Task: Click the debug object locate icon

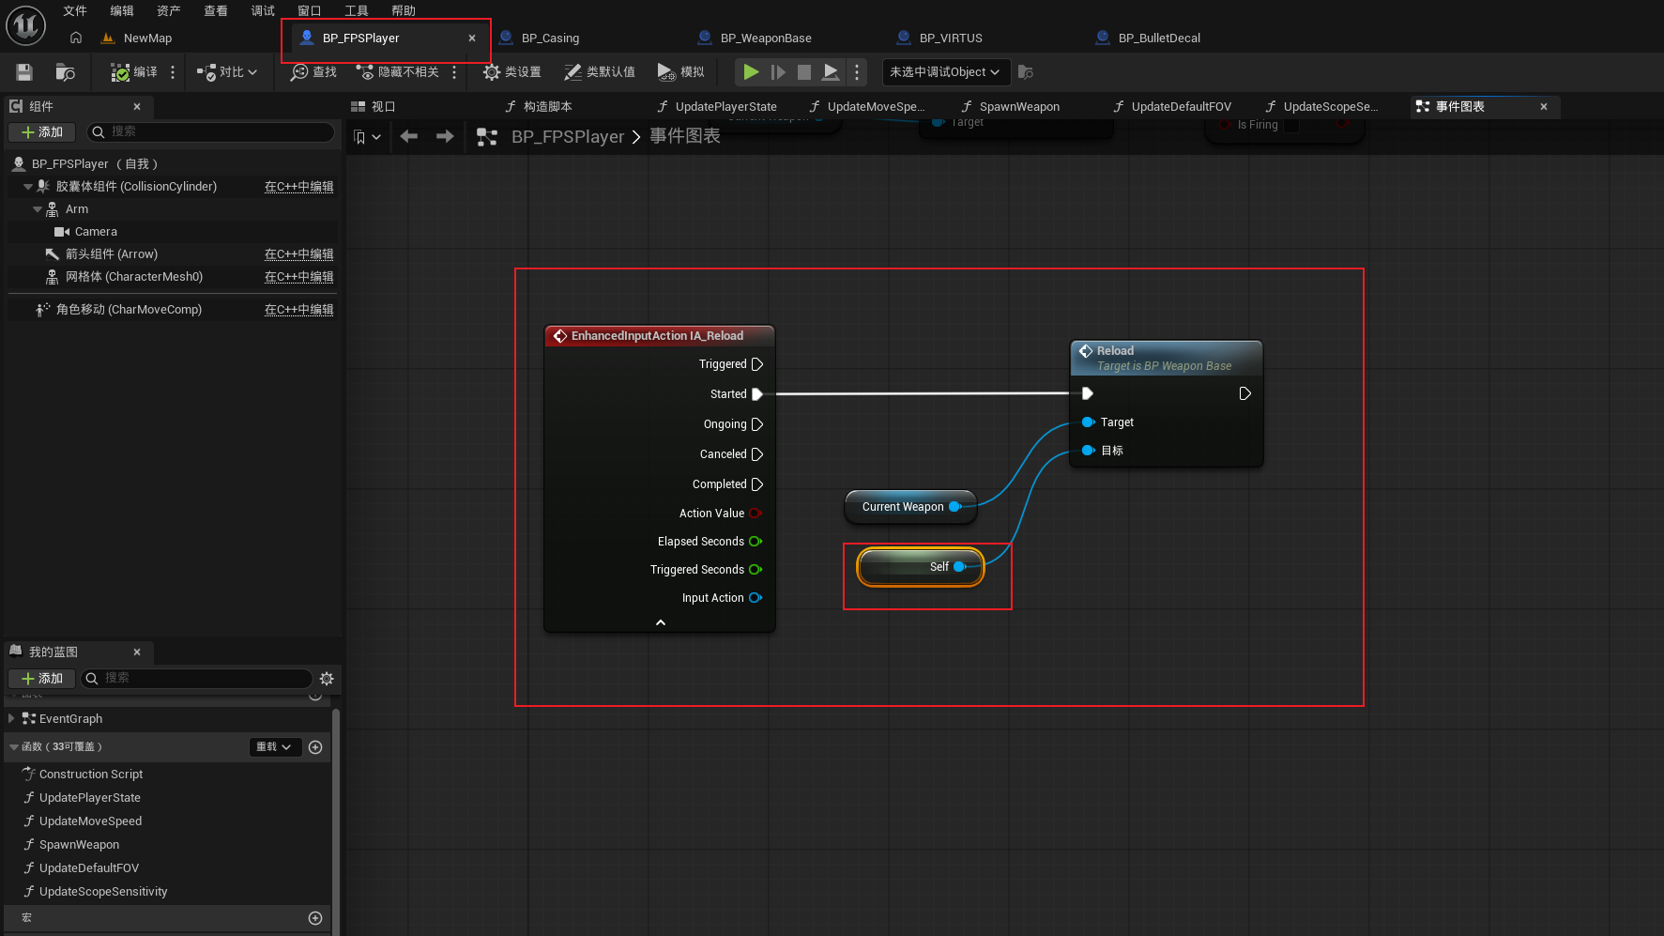Action: (1026, 72)
